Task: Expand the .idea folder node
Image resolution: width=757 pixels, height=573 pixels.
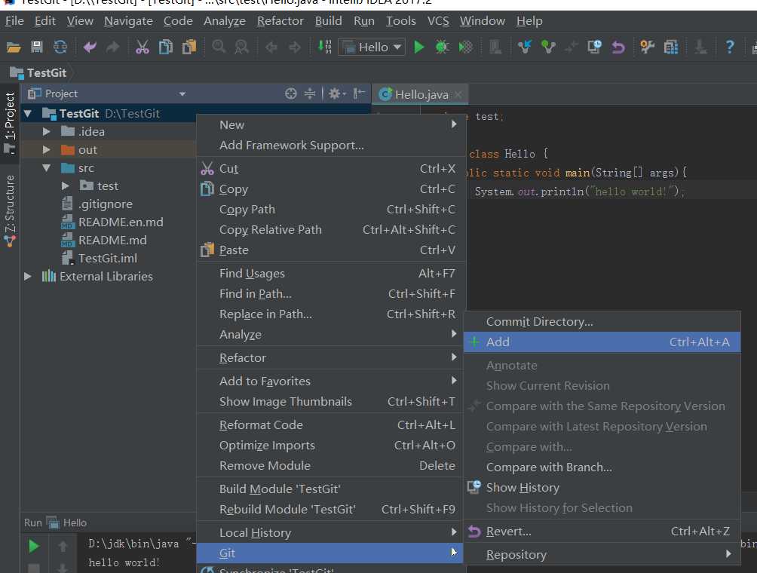Action: [x=46, y=132]
